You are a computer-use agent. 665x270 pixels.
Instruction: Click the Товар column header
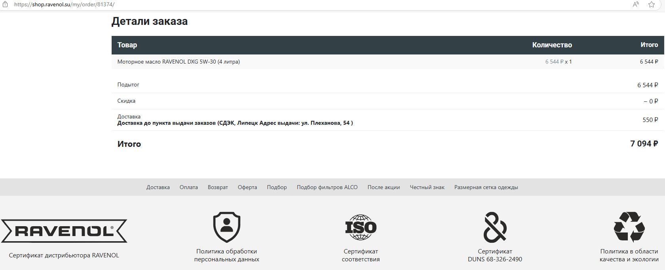tap(127, 45)
